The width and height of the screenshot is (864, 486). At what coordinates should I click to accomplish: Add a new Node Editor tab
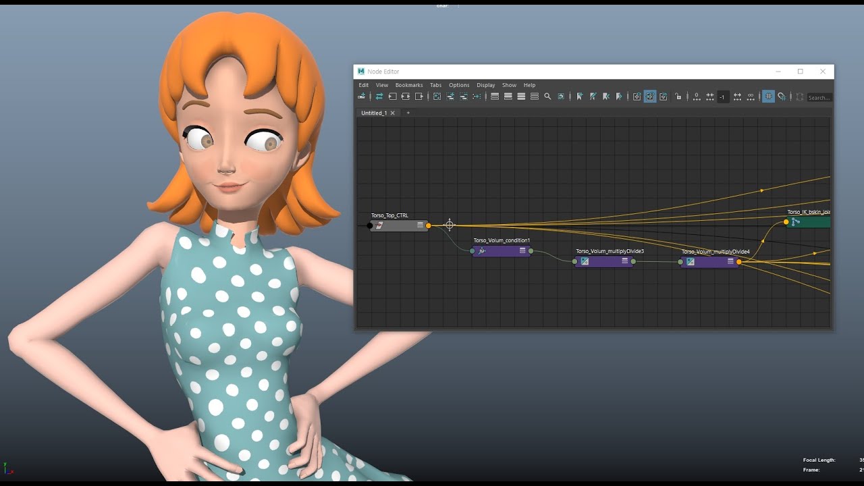[408, 113]
